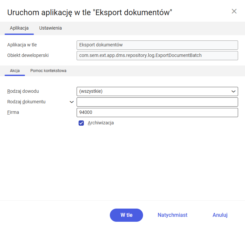Click the dialog title "Uruchom aplikację w tle"
This screenshot has width=245, height=228.
pos(90,13)
